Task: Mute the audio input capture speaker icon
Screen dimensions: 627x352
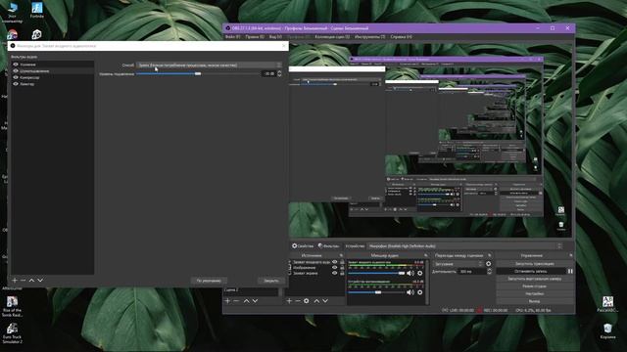Action: point(410,274)
